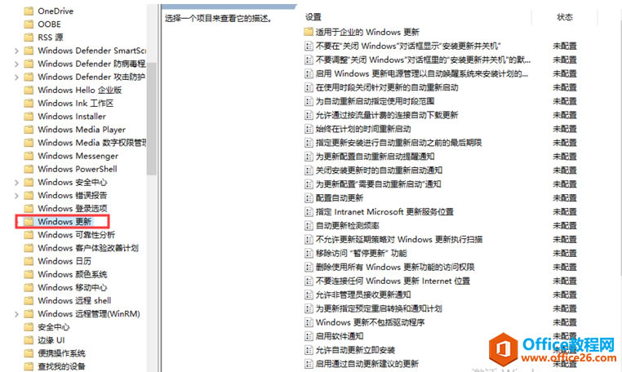622x372 pixels.
Task: Select Windows 客户体验改善计划 tree item
Action: point(88,248)
